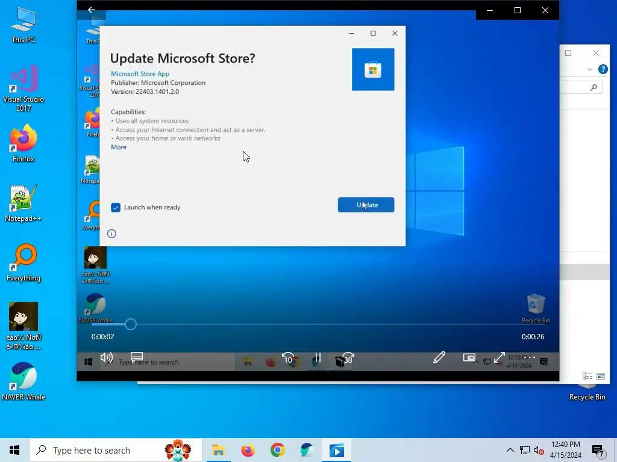
Task: Select the cartoon girl image file icon
Action: tap(23, 325)
